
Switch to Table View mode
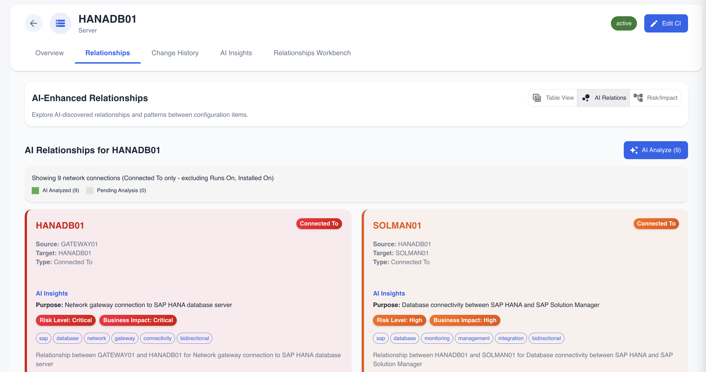pos(559,98)
